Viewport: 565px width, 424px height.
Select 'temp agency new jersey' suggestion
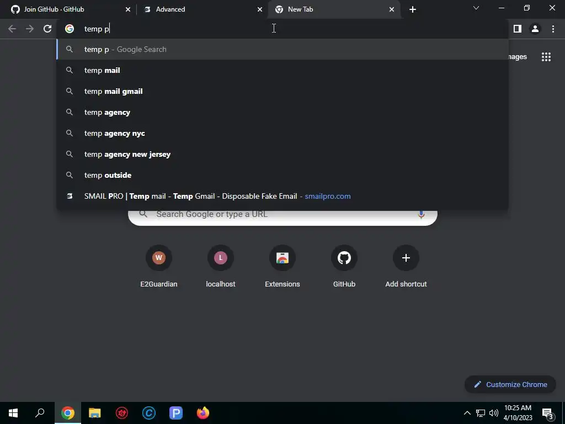[x=282, y=154]
